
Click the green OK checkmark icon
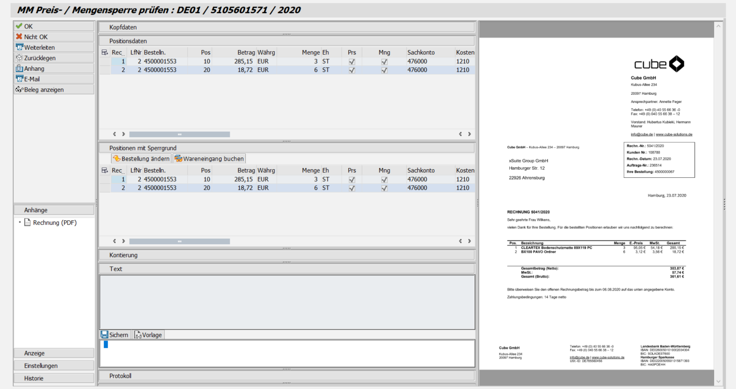(19, 26)
